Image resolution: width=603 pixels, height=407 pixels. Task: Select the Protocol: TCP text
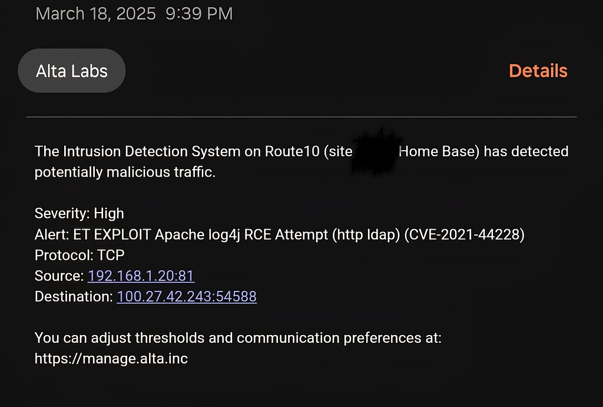pyautogui.click(x=78, y=255)
